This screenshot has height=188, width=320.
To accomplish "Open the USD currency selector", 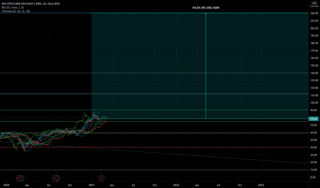I will pos(314,3).
